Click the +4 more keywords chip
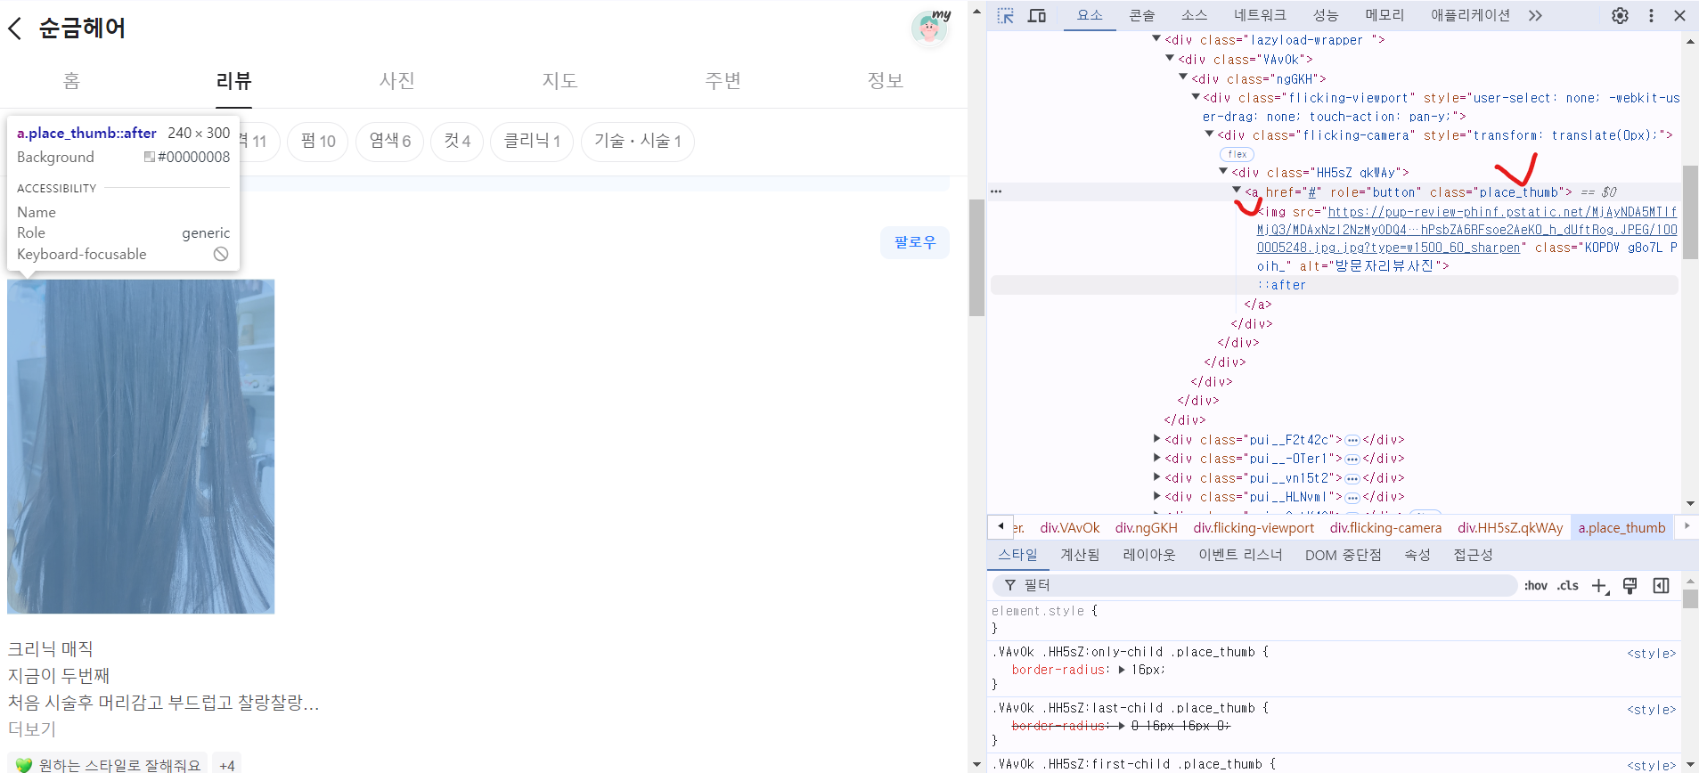The height and width of the screenshot is (773, 1699). click(x=227, y=765)
